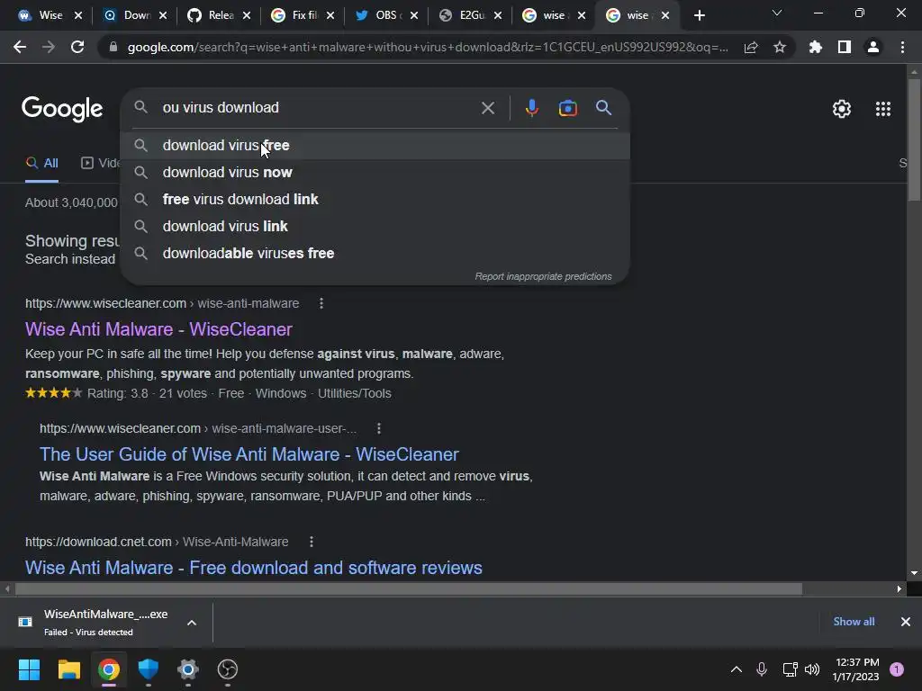Open the Chrome profile avatar

pyautogui.click(x=873, y=47)
